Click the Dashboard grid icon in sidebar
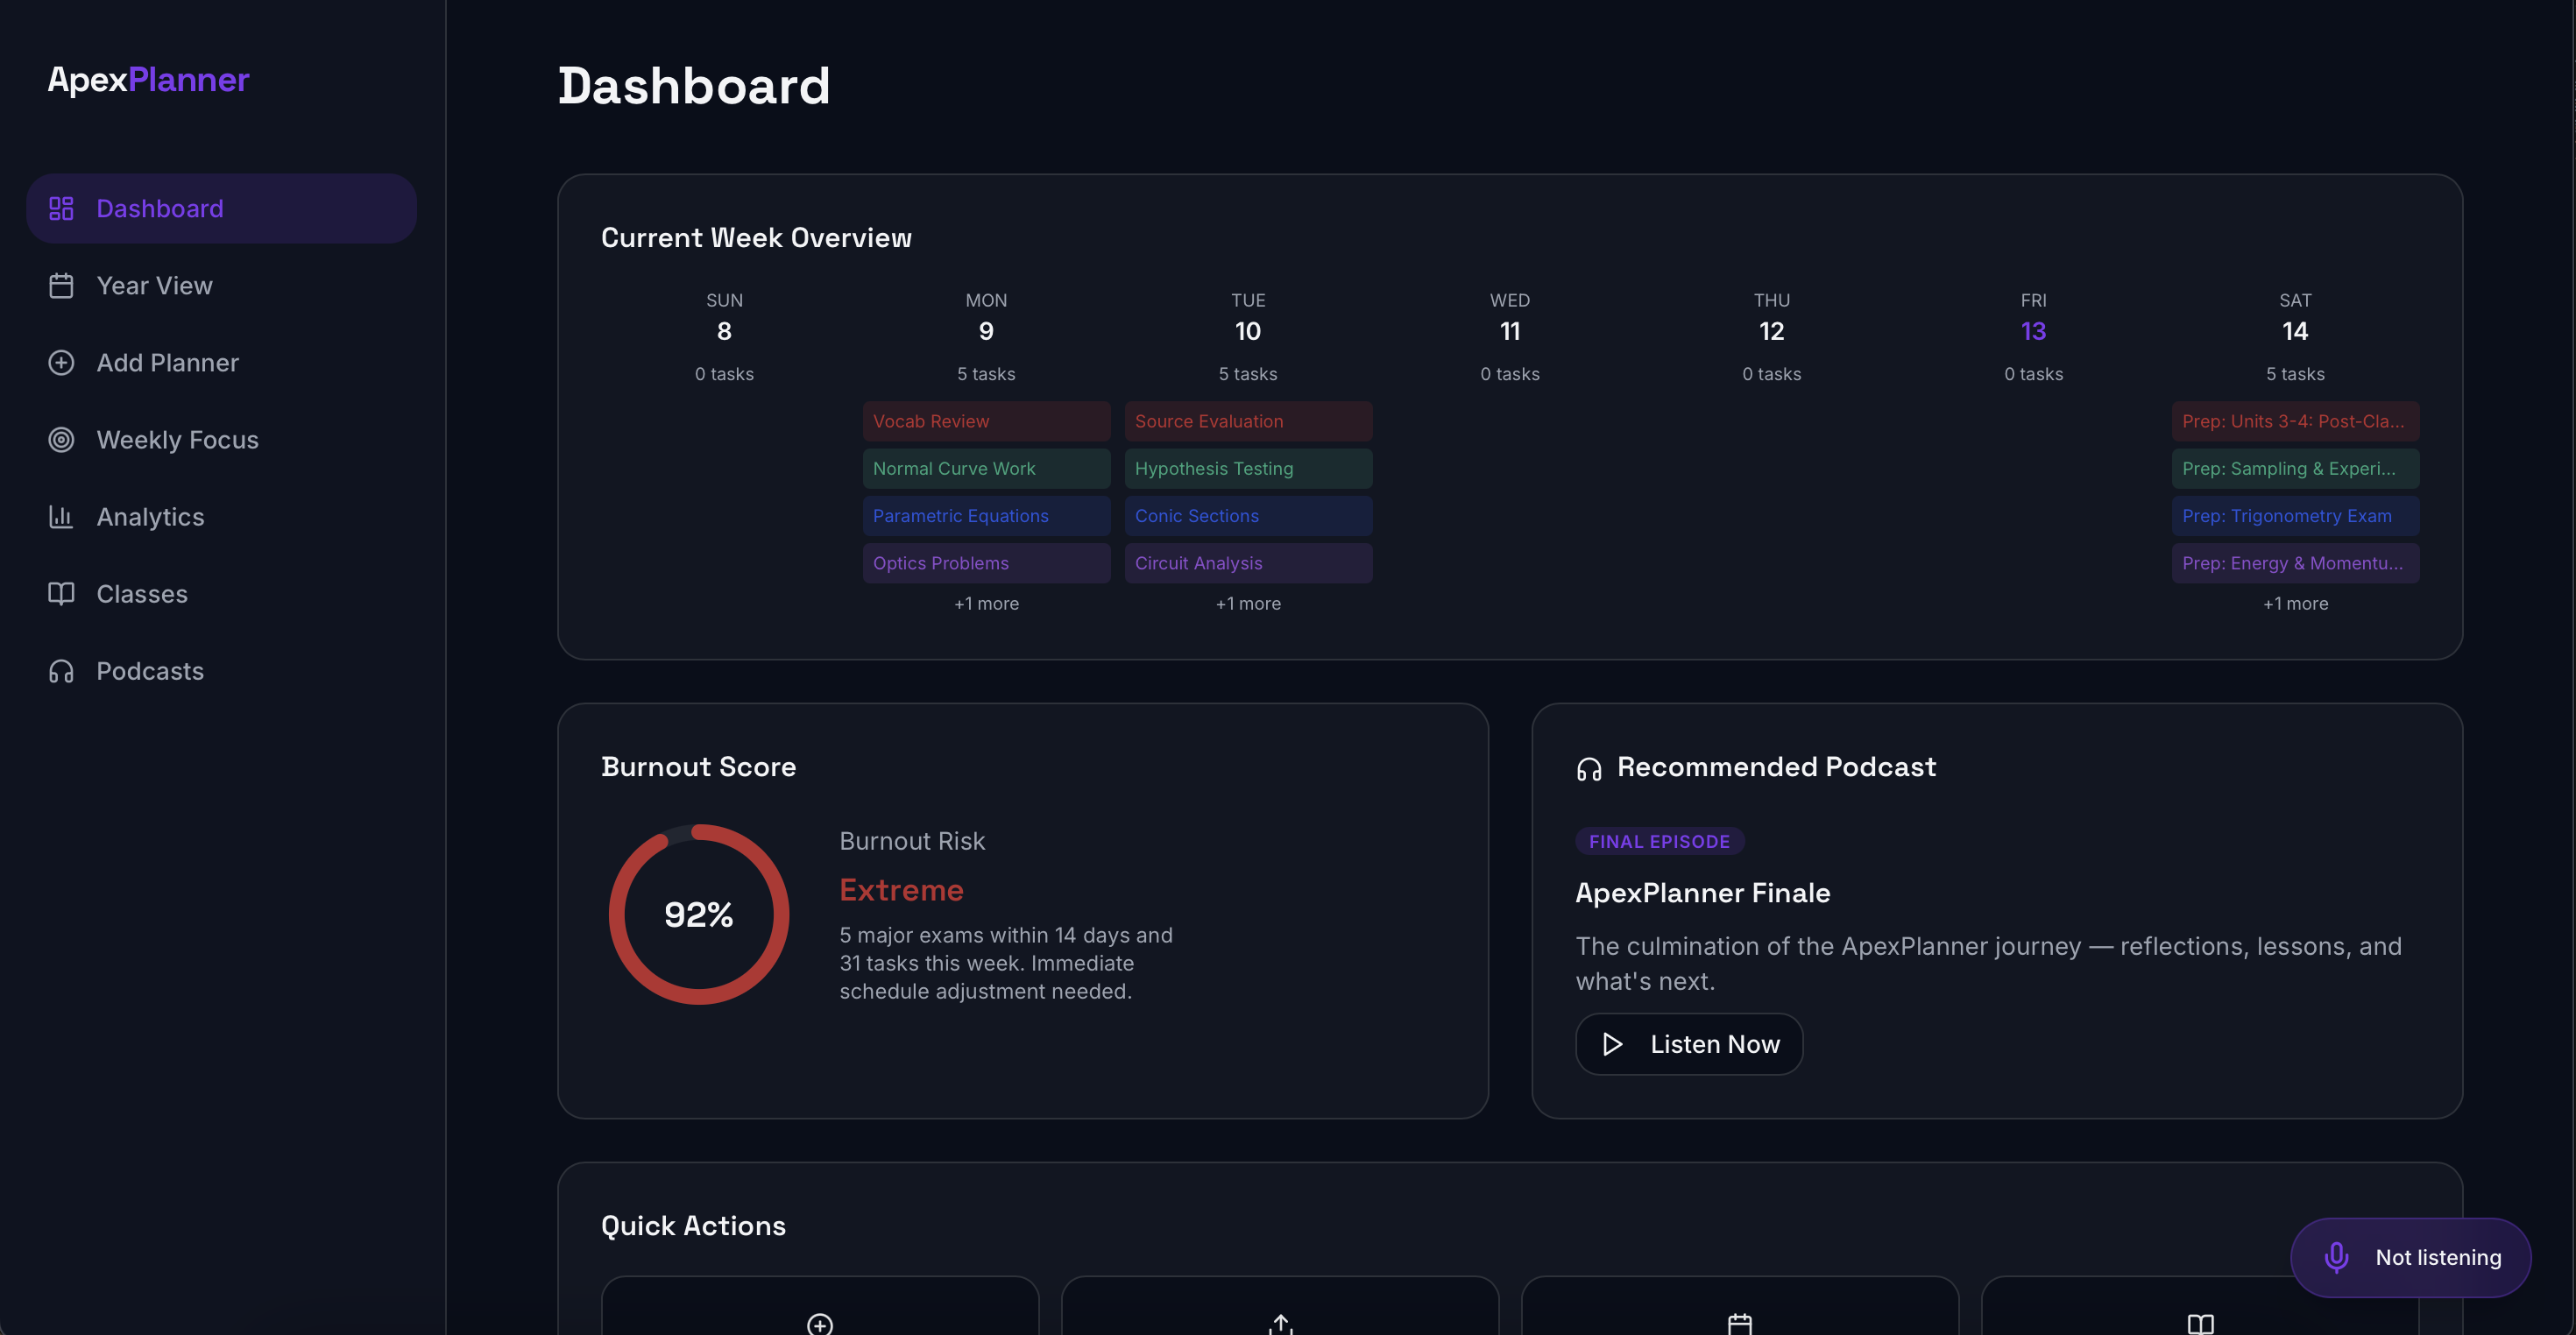This screenshot has height=1335, width=2576. (61, 208)
